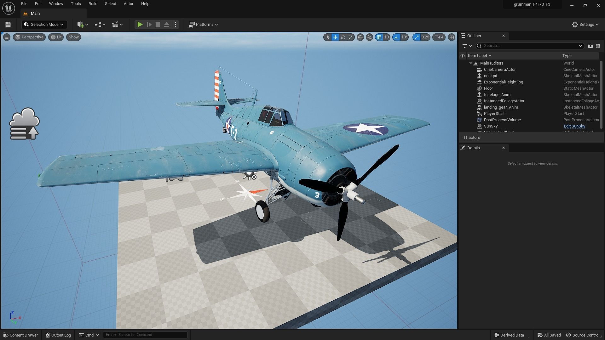Play the level in editor
Viewport: 605px width, 340px height.
coord(140,25)
